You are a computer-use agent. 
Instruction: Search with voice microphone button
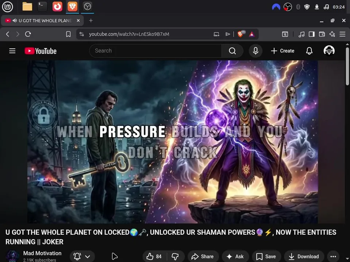(256, 51)
